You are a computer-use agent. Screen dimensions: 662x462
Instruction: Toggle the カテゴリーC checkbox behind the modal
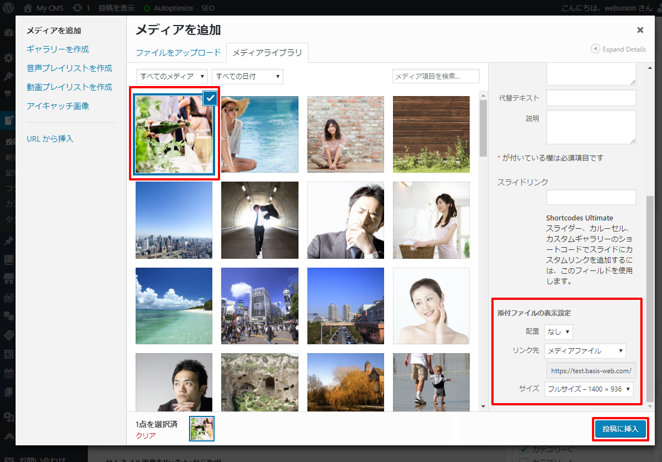tap(524, 450)
